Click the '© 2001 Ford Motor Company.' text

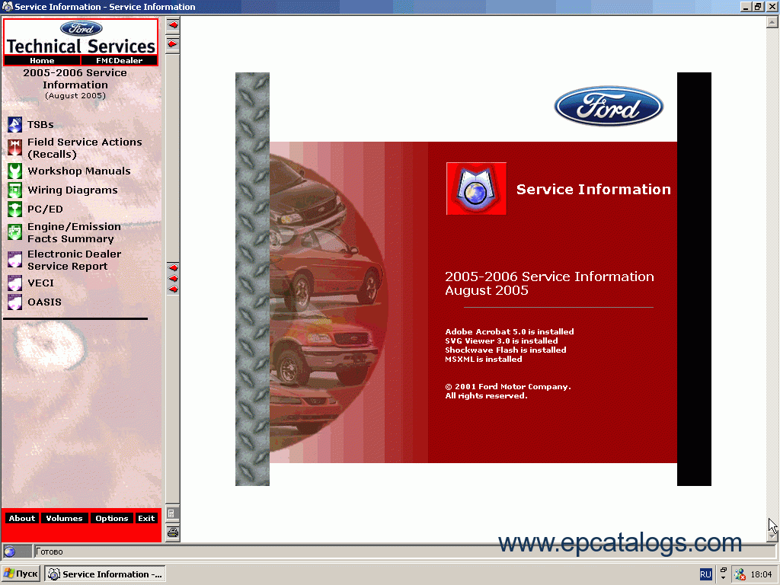point(508,386)
